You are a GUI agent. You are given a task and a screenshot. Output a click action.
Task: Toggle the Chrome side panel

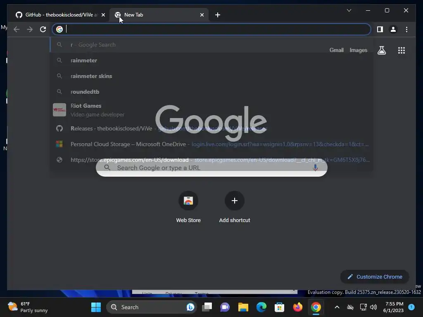380,29
